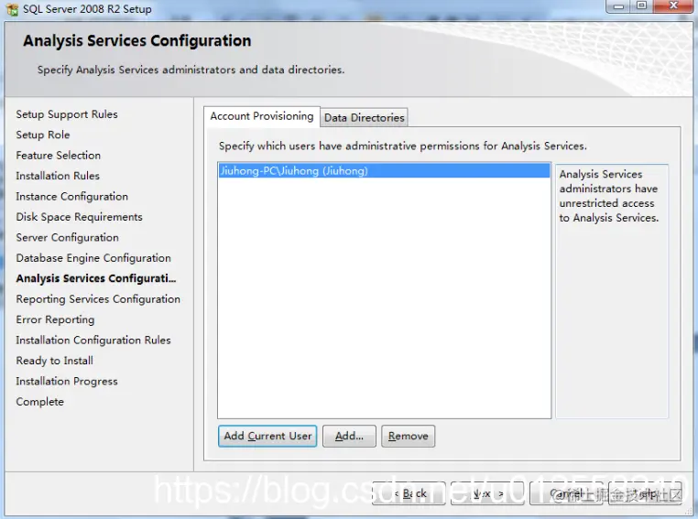
Task: Select the Installation Progress step
Action: [67, 381]
